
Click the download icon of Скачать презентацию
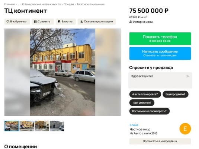81,22
